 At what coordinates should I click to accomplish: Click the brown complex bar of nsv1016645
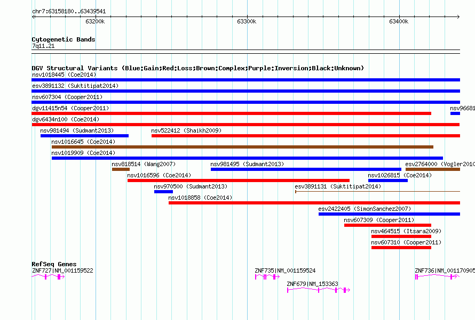[x=243, y=147]
